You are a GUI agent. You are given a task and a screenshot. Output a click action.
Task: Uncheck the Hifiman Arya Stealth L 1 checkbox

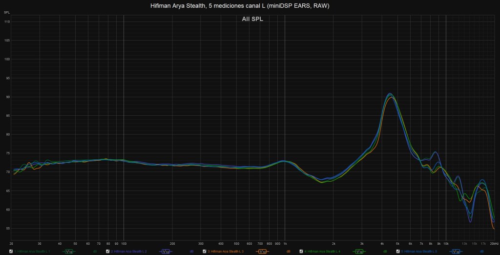[11, 252]
